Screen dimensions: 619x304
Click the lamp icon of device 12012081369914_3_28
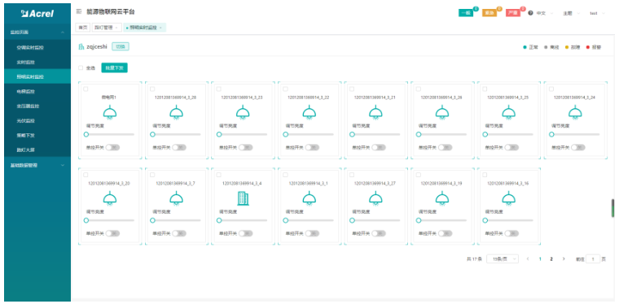tap(177, 113)
